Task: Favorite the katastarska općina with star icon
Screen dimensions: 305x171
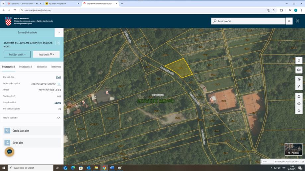Action: [59, 84]
